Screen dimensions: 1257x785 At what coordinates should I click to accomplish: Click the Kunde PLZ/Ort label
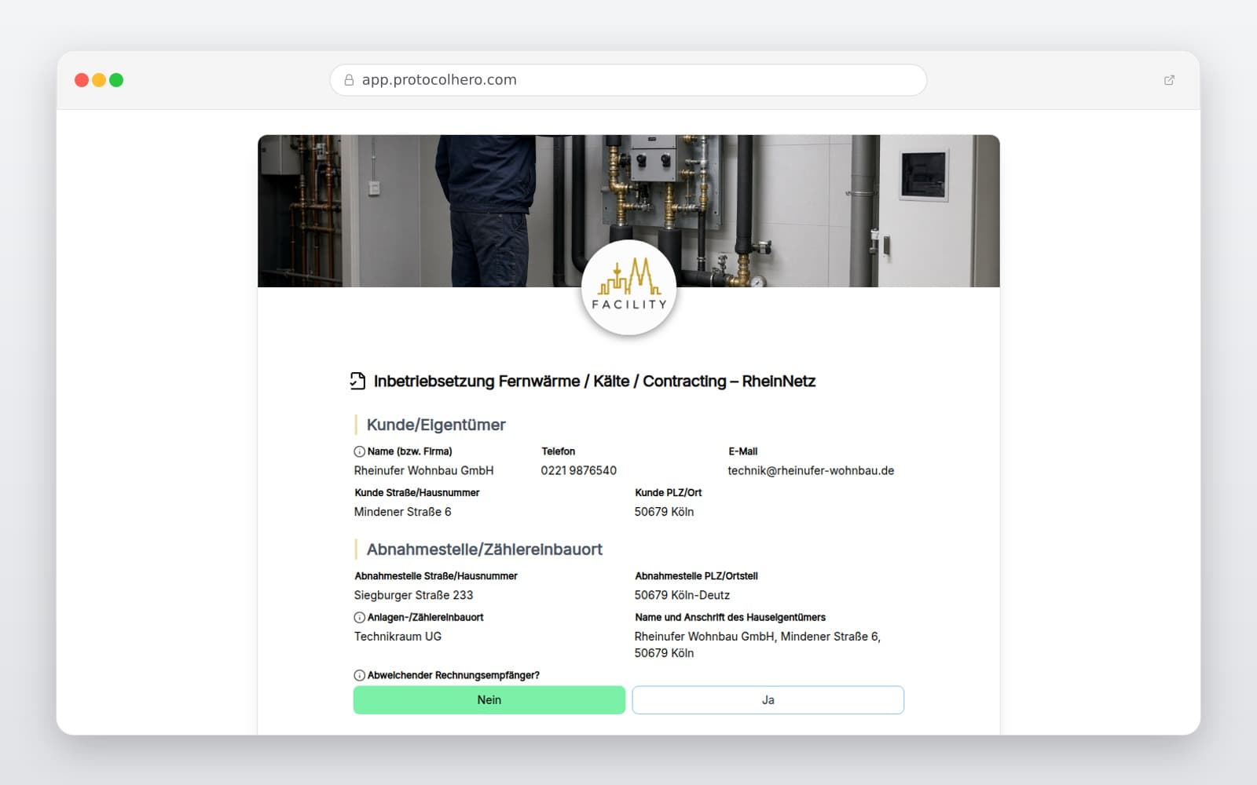669,493
